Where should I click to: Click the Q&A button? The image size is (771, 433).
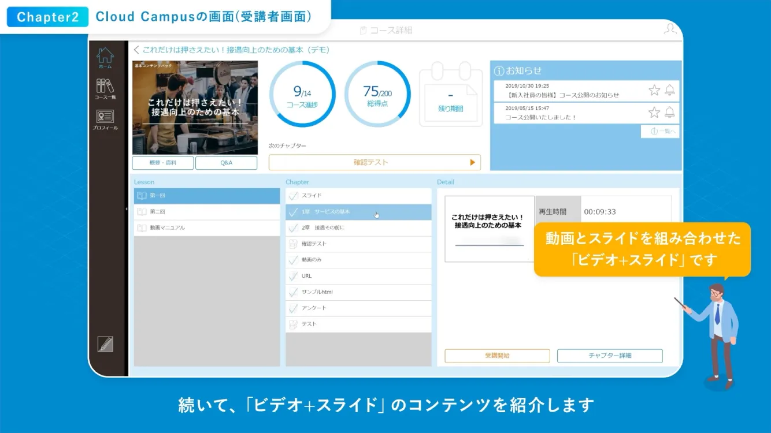[227, 163]
